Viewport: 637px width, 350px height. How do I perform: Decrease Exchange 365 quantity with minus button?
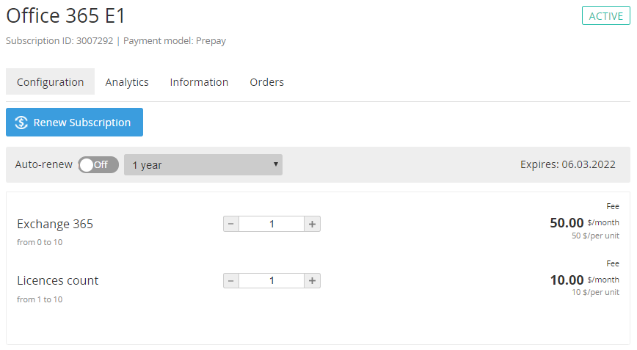pos(231,224)
